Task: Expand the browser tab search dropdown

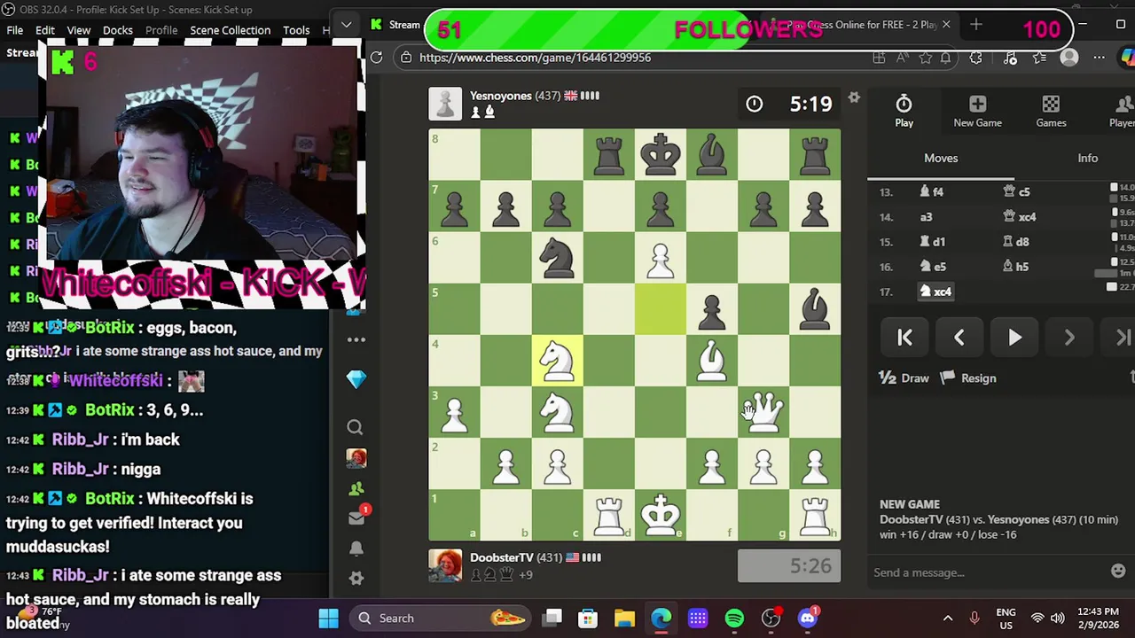Action: click(347, 25)
